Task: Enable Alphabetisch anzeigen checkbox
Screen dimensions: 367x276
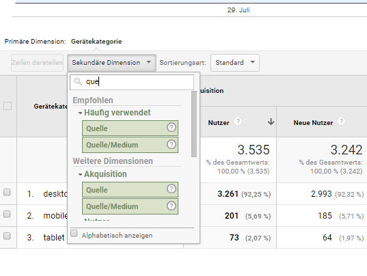Action: [x=74, y=233]
